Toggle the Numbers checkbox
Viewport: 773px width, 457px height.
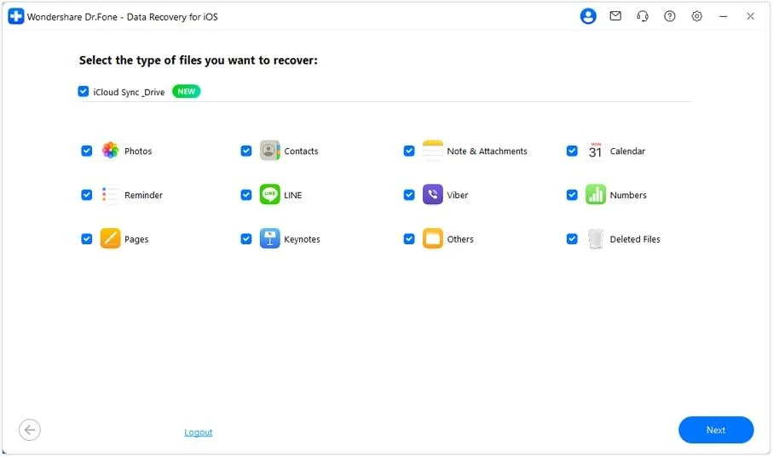tap(572, 195)
